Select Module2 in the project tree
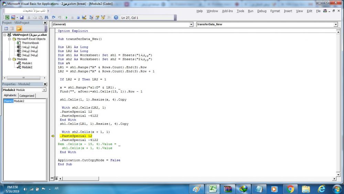This screenshot has height=194, width=344. click(x=27, y=67)
